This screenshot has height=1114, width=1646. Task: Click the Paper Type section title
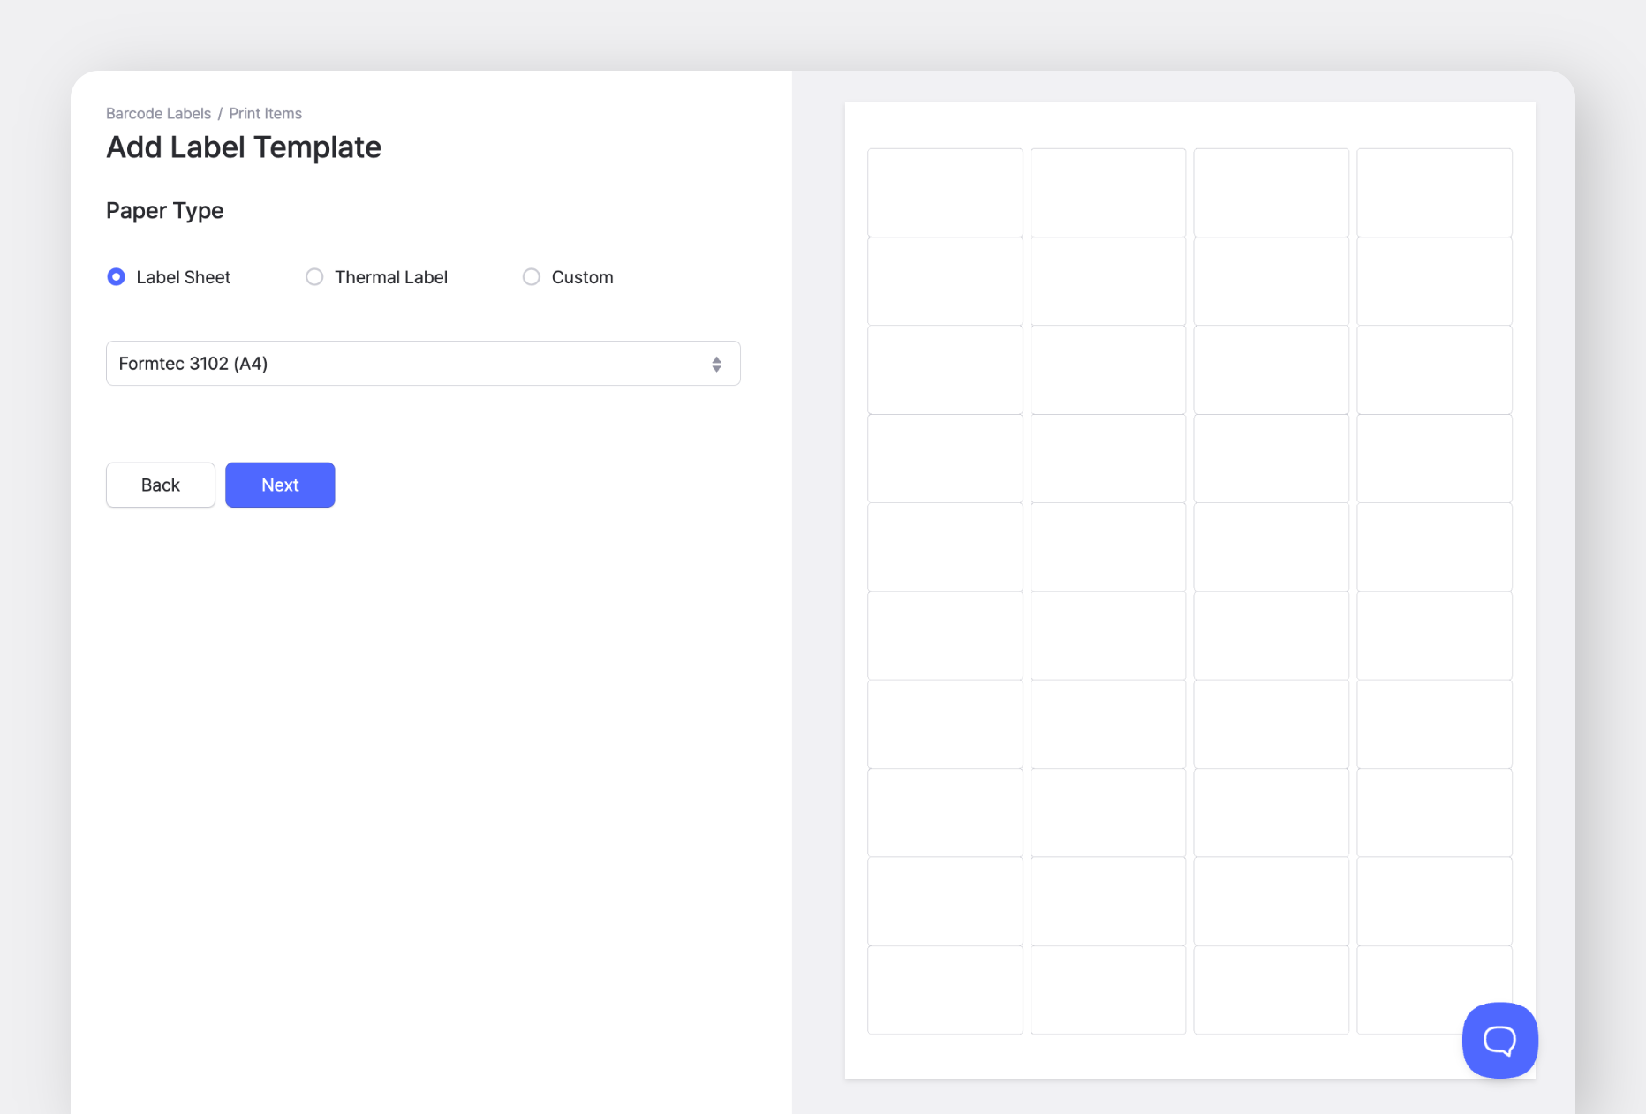pyautogui.click(x=164, y=211)
